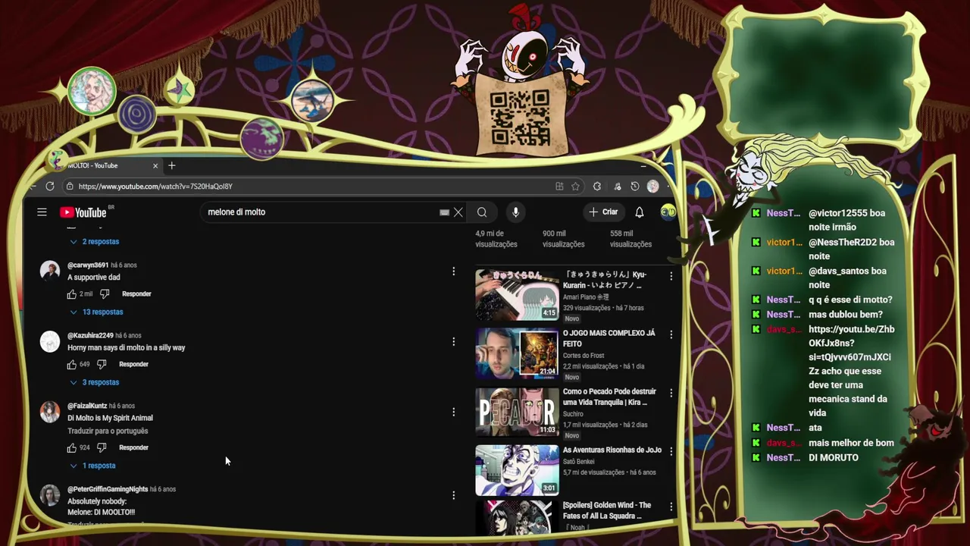Viewport: 970px width, 546px height.
Task: Open options for O JOGO MAIS COMPLEXO video
Action: 671,334
